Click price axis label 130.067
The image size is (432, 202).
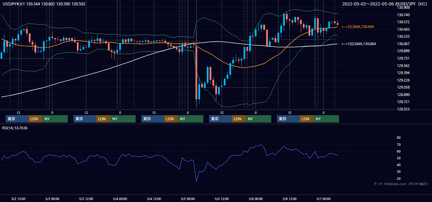403,44
